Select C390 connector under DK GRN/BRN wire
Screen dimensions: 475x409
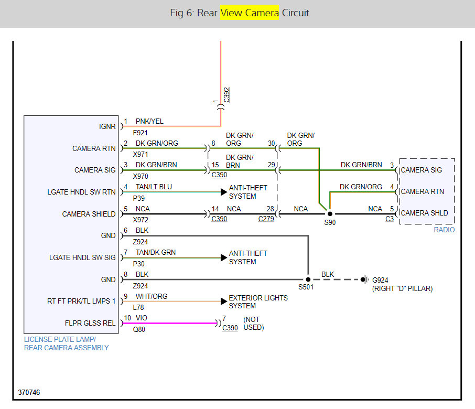point(219,175)
